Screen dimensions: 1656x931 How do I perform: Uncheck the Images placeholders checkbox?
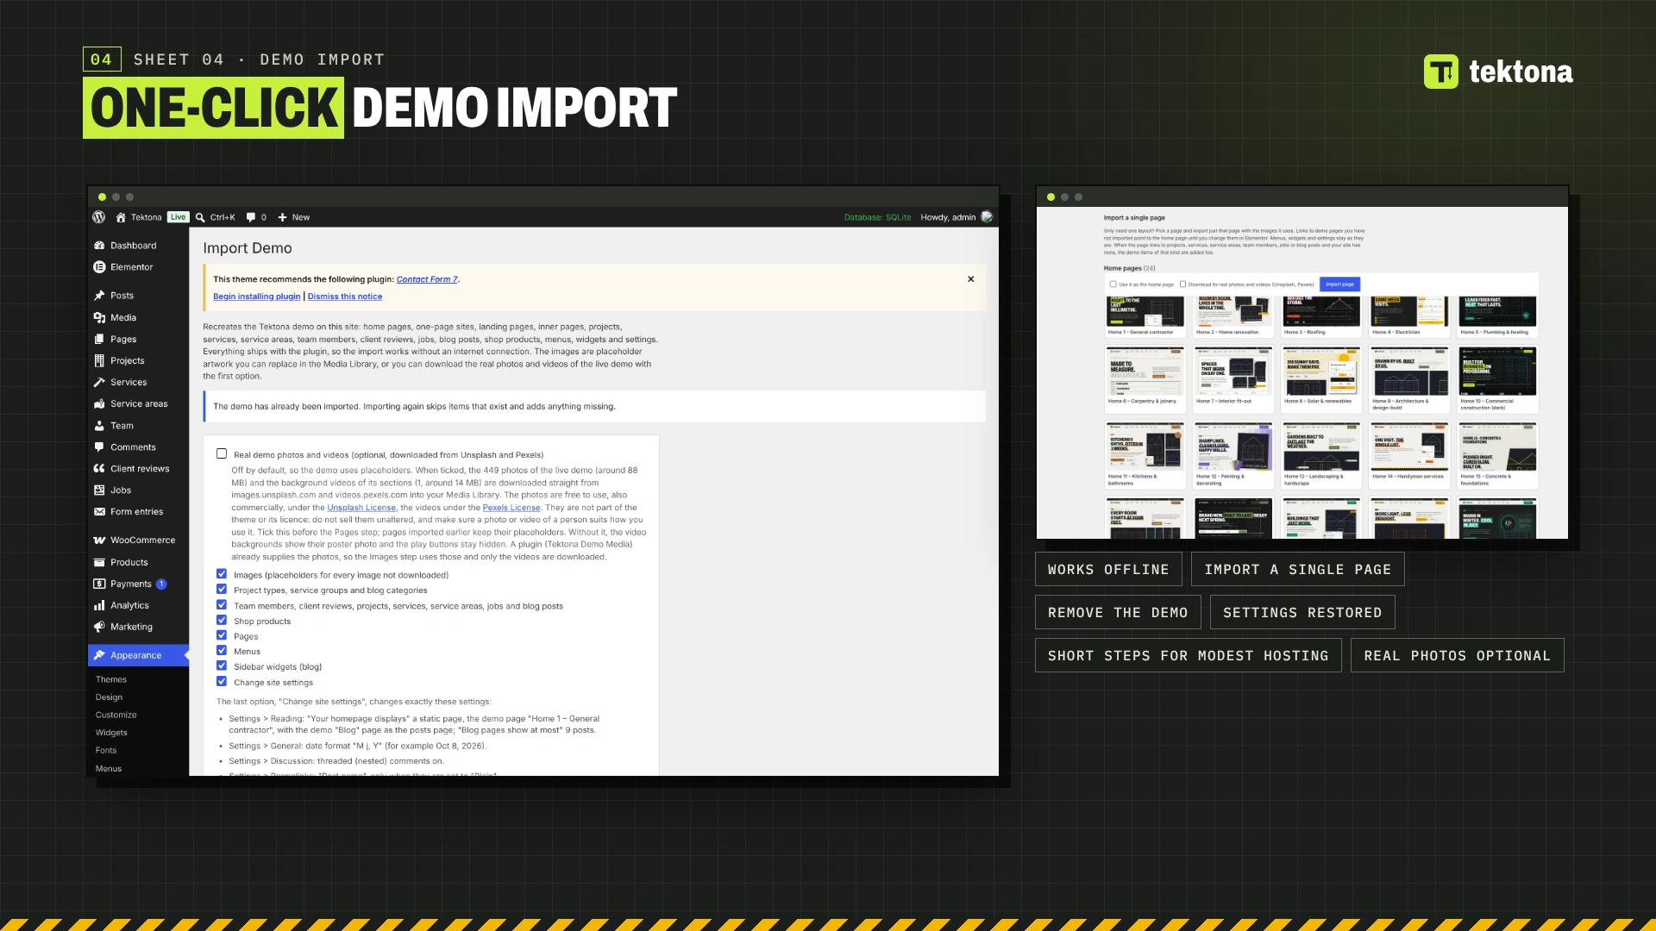222,574
